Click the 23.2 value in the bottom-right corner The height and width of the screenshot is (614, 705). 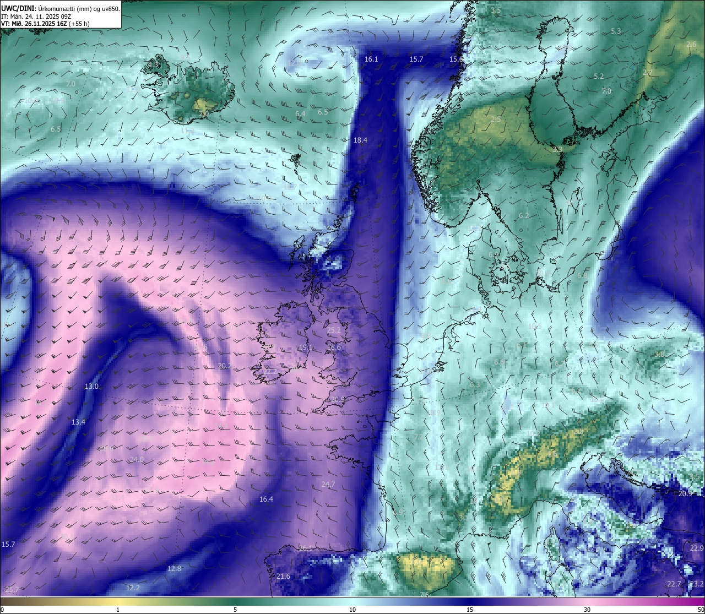coord(697,584)
